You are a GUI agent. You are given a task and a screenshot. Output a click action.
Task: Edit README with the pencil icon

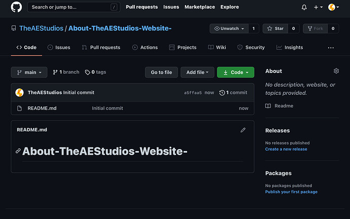[243, 130]
